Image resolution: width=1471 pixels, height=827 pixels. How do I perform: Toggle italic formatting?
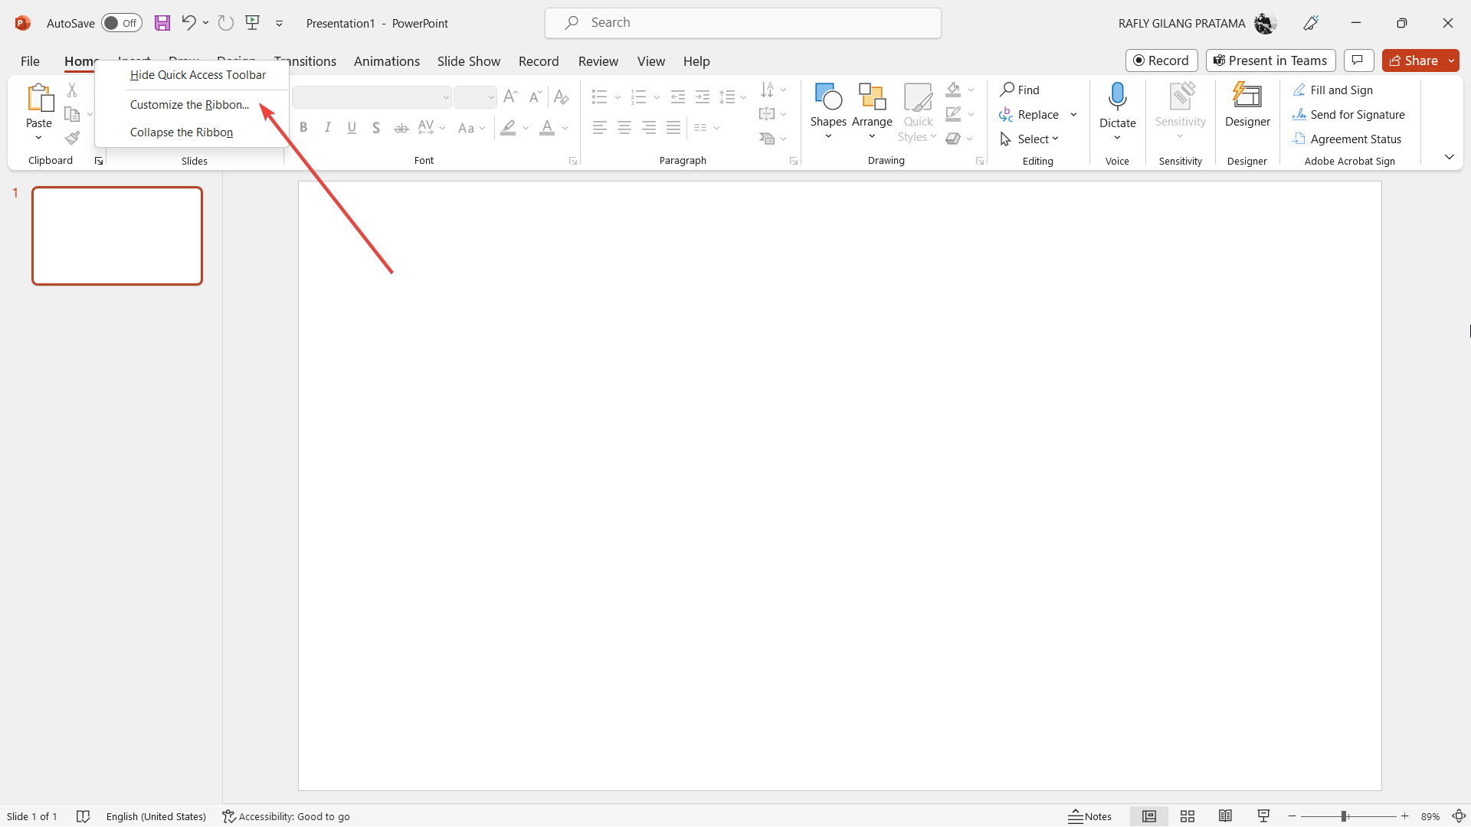(x=327, y=127)
